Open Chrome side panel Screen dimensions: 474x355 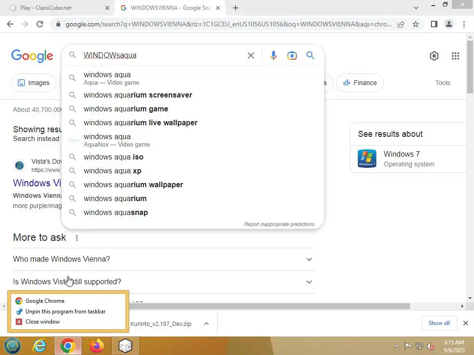click(x=434, y=24)
